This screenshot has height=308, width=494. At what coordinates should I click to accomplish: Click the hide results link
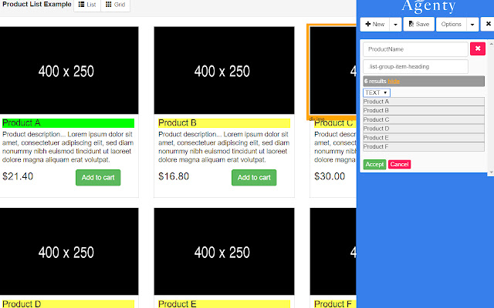pos(394,82)
